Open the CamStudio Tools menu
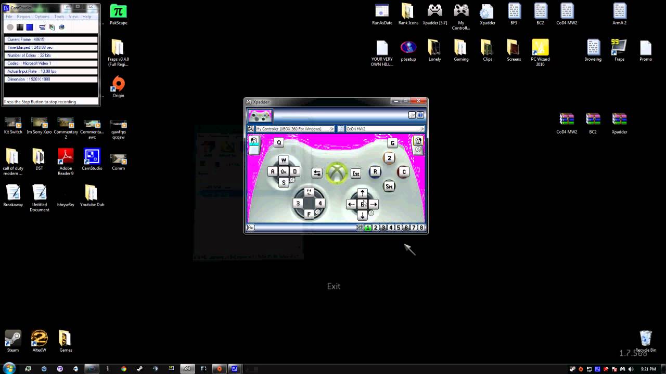 click(x=59, y=17)
